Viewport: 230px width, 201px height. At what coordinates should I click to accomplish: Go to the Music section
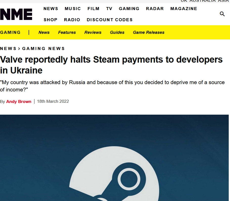(x=73, y=9)
